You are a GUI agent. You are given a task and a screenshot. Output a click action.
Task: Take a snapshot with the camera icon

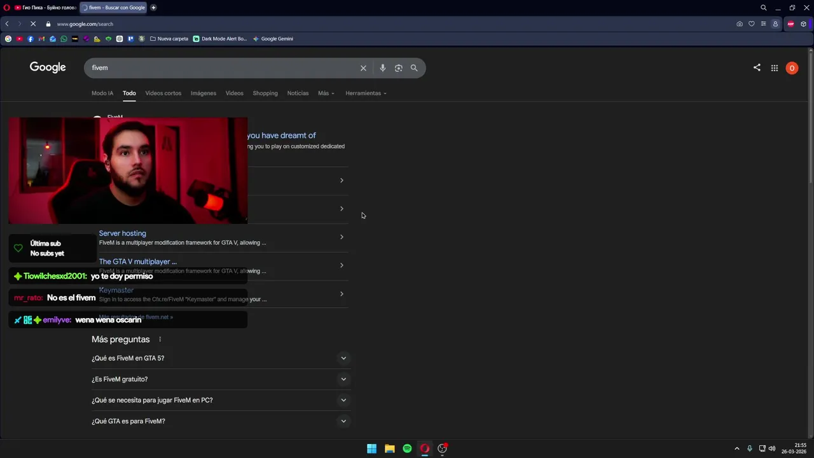click(x=740, y=24)
